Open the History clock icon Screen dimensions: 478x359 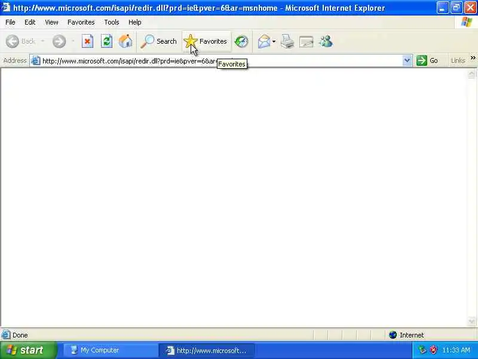241,41
